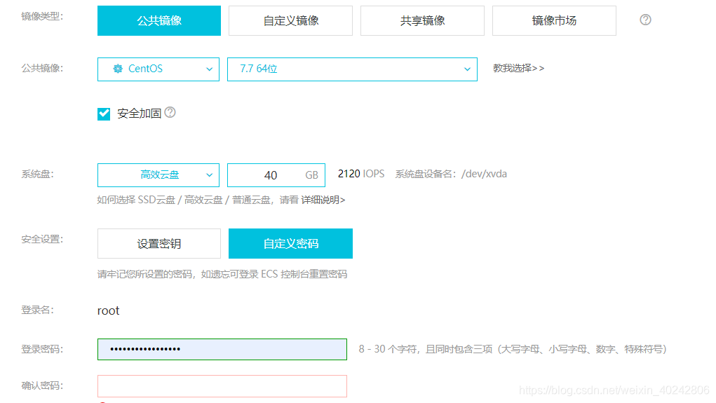Click the arrow of the 7.7 64位 dropdown
This screenshot has height=403, width=716.
pos(467,69)
